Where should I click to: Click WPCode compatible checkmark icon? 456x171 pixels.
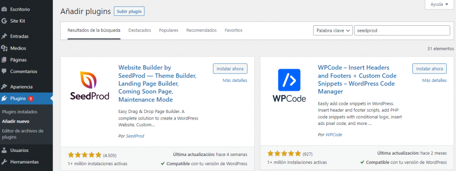(362, 162)
